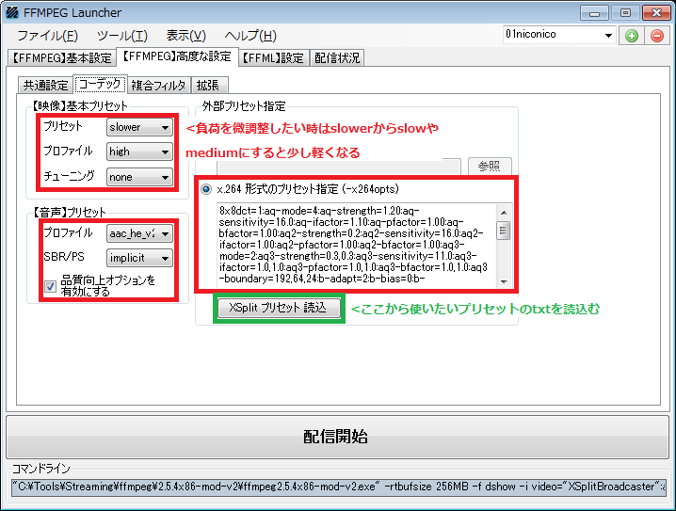This screenshot has height=511, width=676.
Task: Click inside the x264opts text area
Action: 356,245
